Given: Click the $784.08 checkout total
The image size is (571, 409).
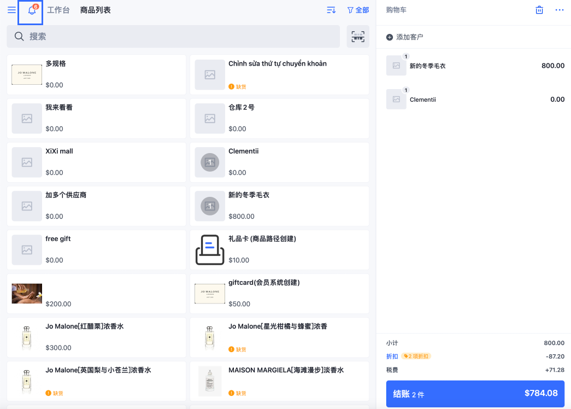Looking at the screenshot, I should click(x=541, y=393).
